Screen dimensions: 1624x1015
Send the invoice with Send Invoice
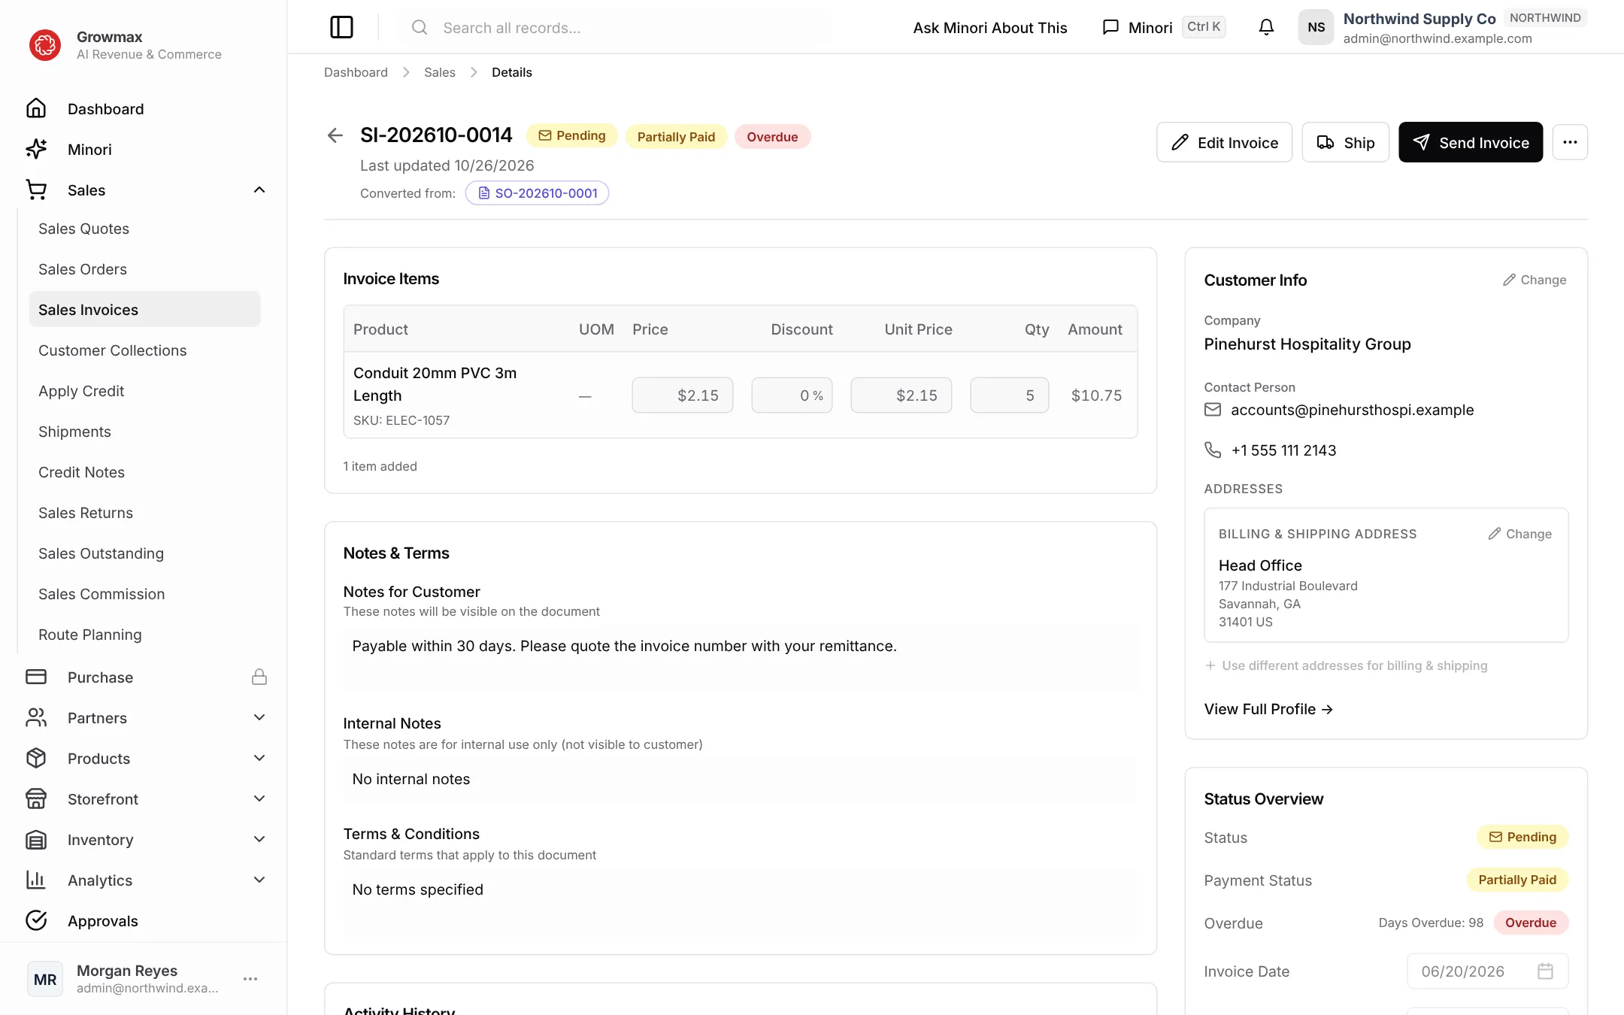1471,142
